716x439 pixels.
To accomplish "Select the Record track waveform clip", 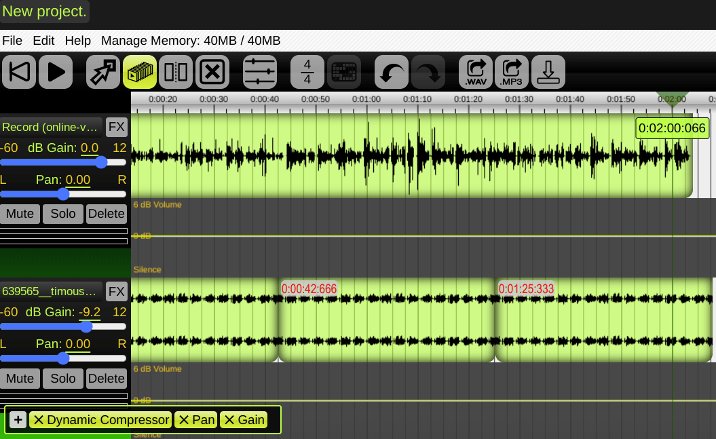I will (x=412, y=155).
